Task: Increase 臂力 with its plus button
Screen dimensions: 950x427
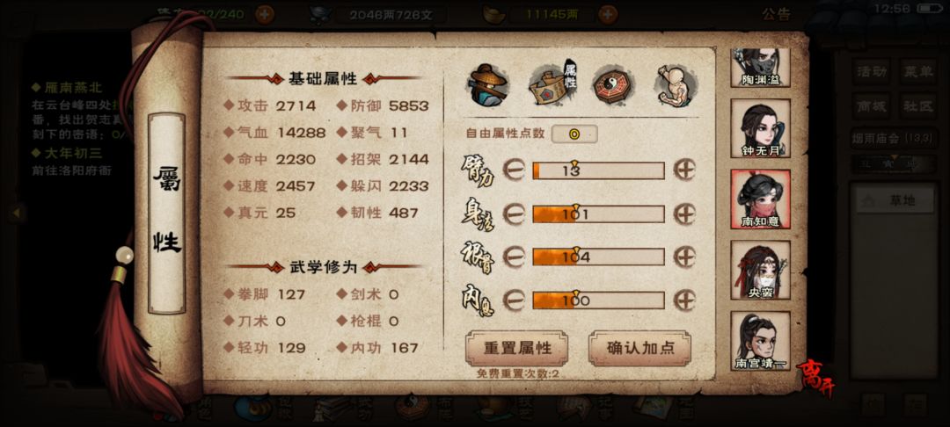Action: click(684, 170)
